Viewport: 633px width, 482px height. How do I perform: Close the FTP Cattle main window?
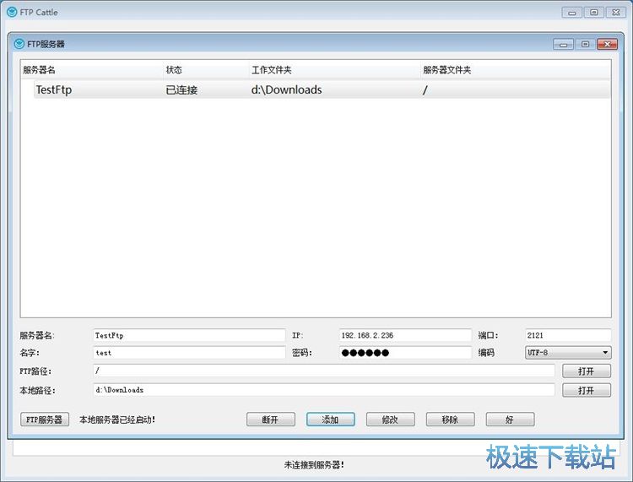[x=616, y=13]
